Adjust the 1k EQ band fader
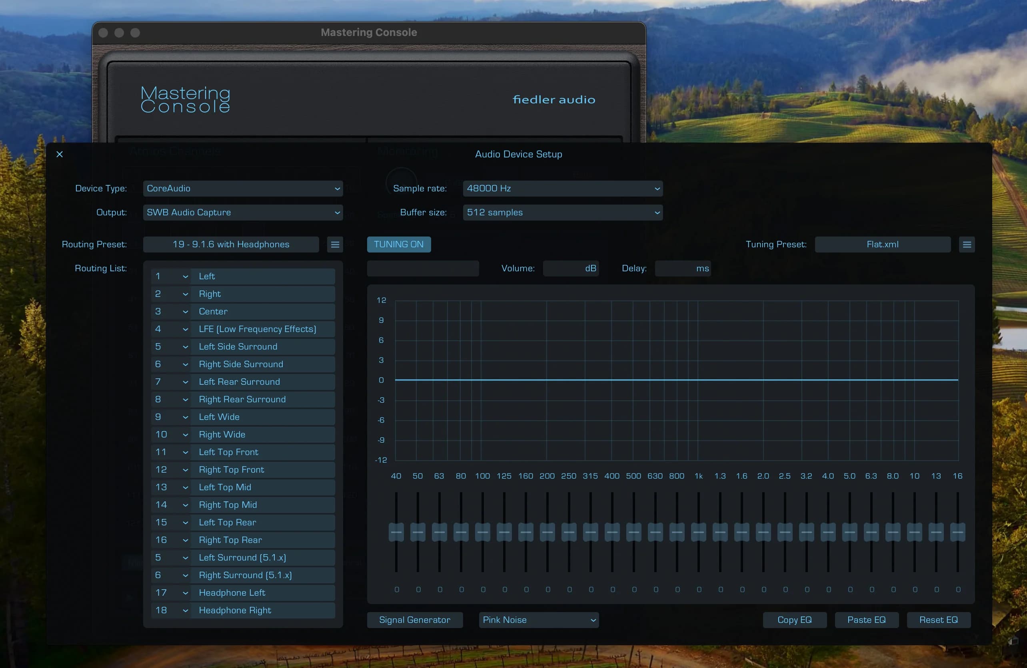Screen dimensions: 1027x668 (x=699, y=532)
